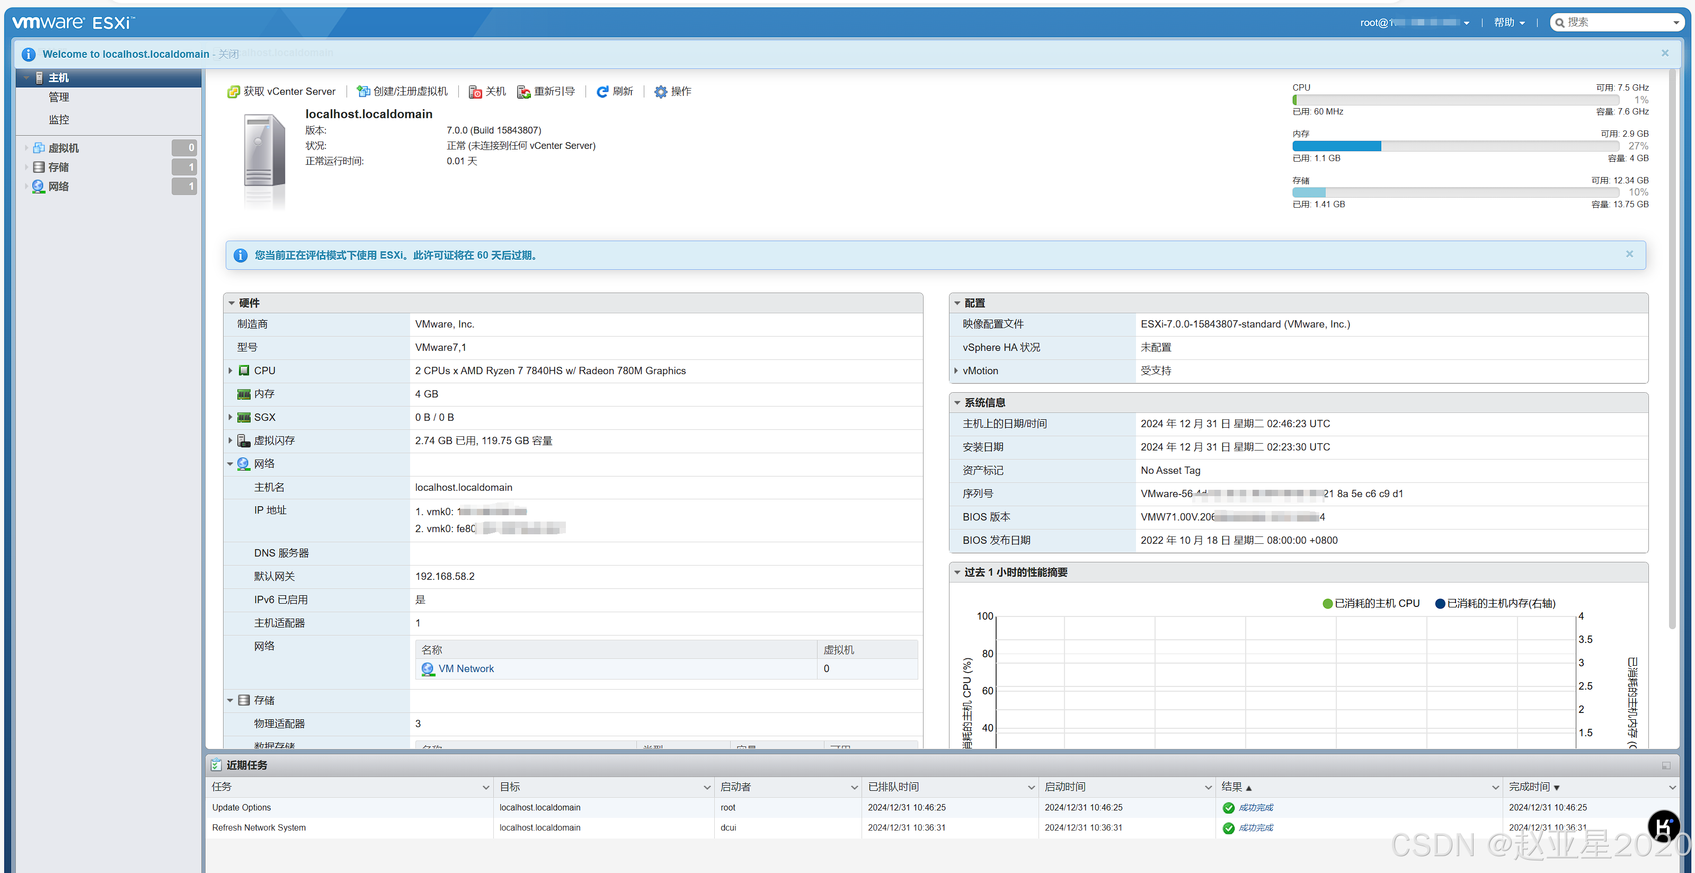
Task: Dismiss the evaluation license notice
Action: point(1629,254)
